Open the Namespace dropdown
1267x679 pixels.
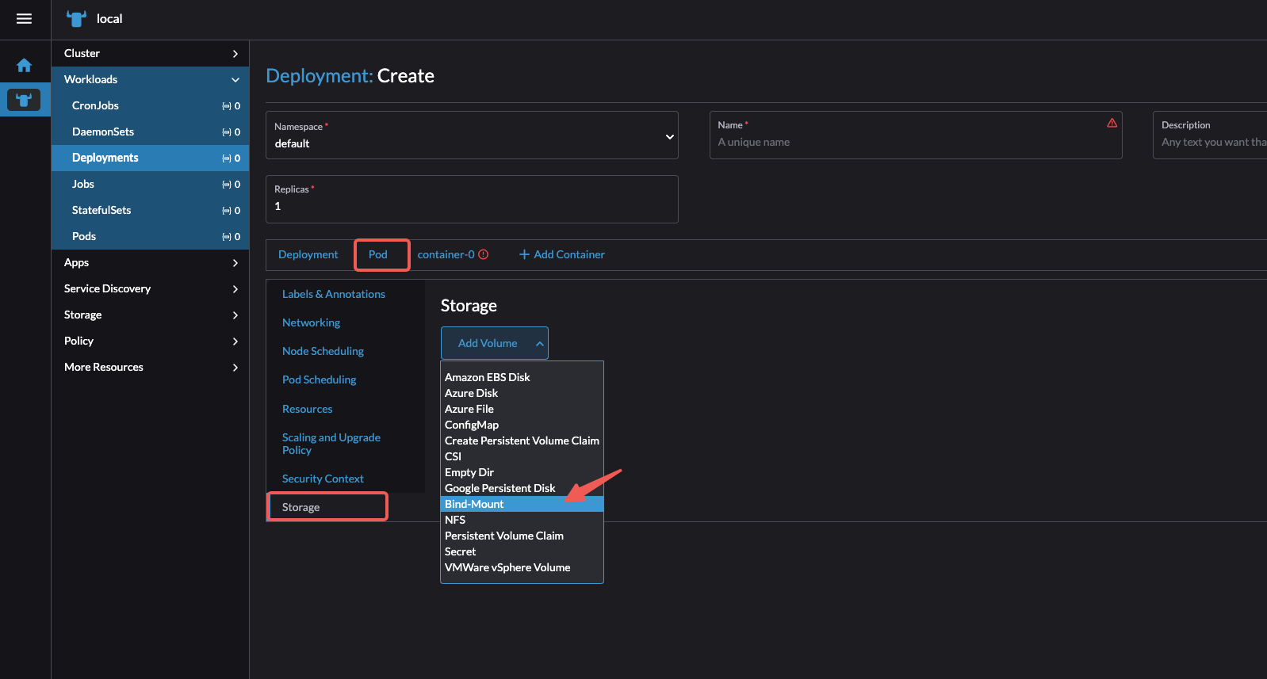pos(472,135)
